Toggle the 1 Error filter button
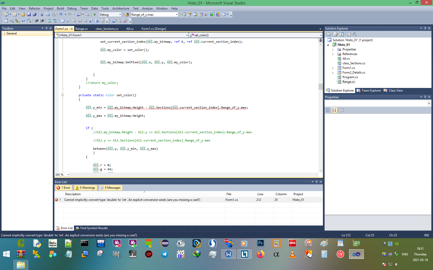 point(64,188)
